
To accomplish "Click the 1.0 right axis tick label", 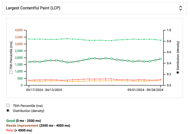I will tap(169, 30).
